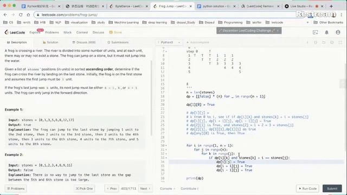The width and height of the screenshot is (347, 195).
Task: Click the Contribute link
Action: tap(189, 188)
